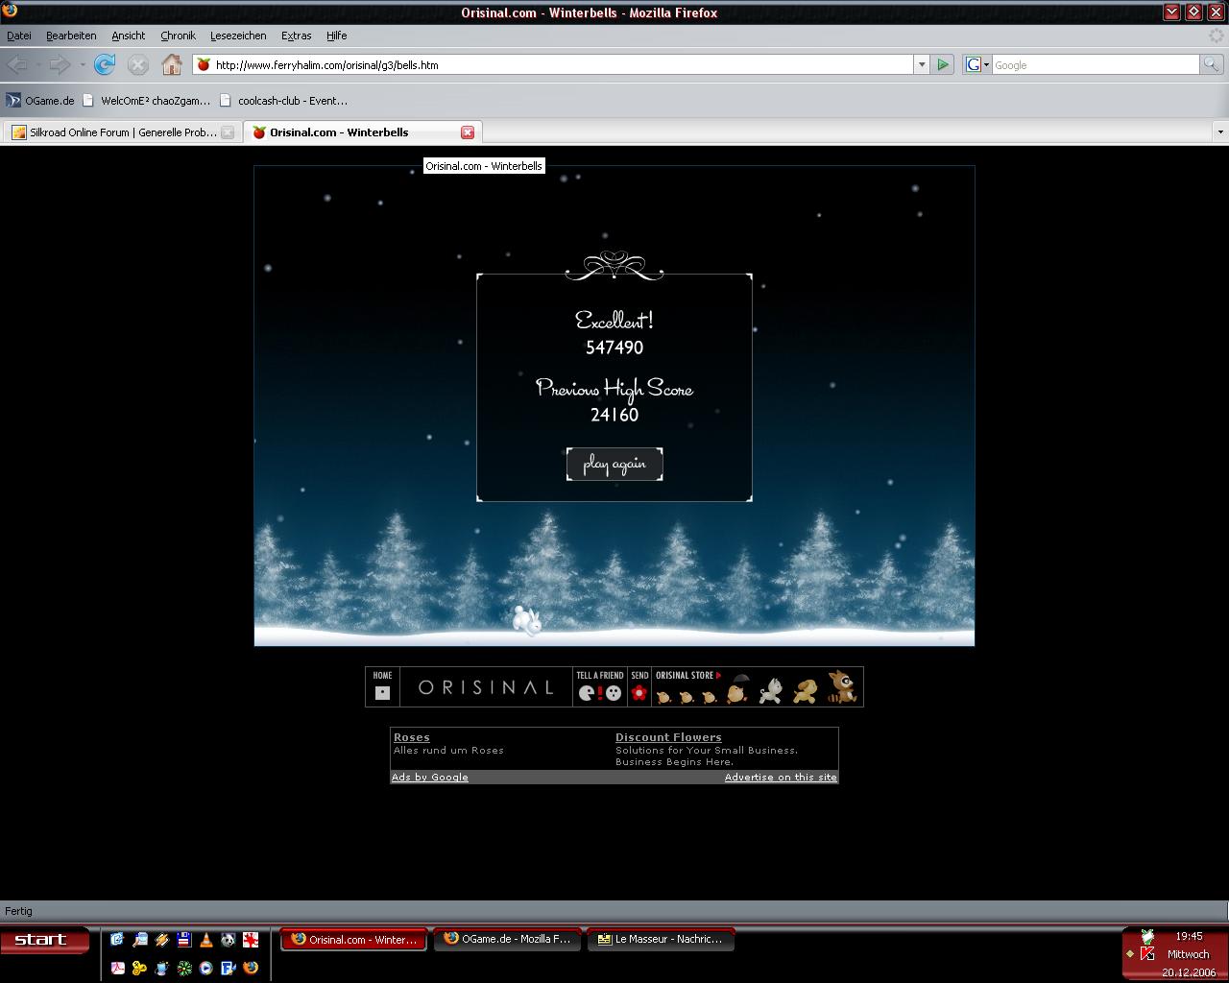
Task: Open the search engine selector dropdown
Action: (977, 64)
